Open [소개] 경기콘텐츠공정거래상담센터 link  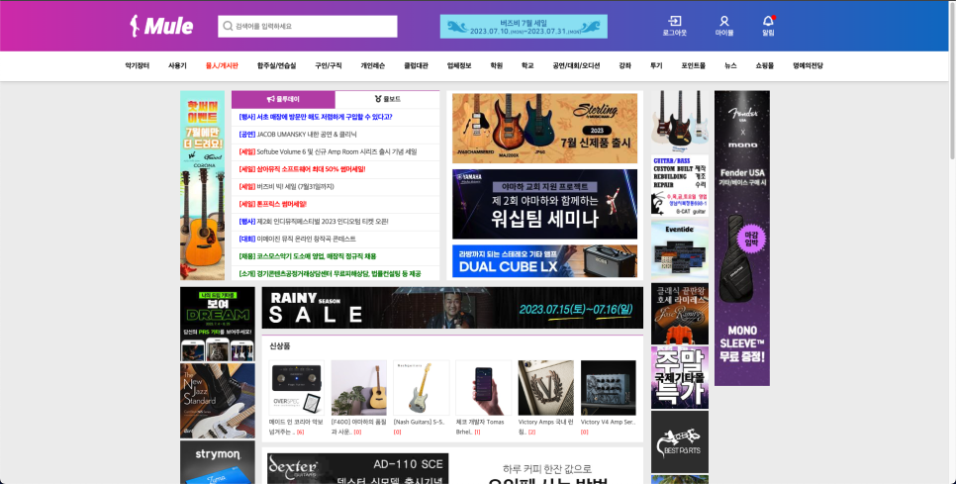tap(330, 274)
